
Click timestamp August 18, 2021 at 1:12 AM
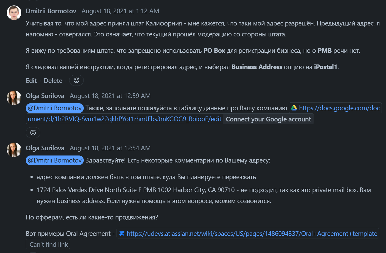click(120, 11)
